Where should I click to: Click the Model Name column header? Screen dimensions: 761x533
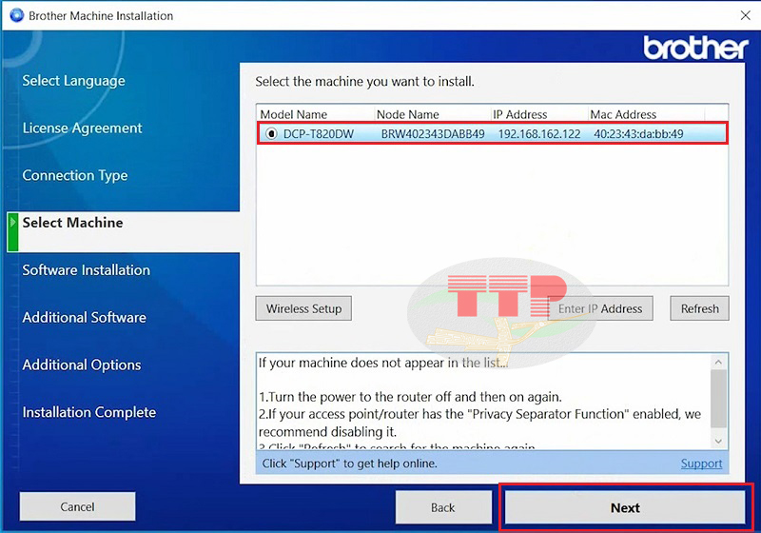click(x=294, y=114)
